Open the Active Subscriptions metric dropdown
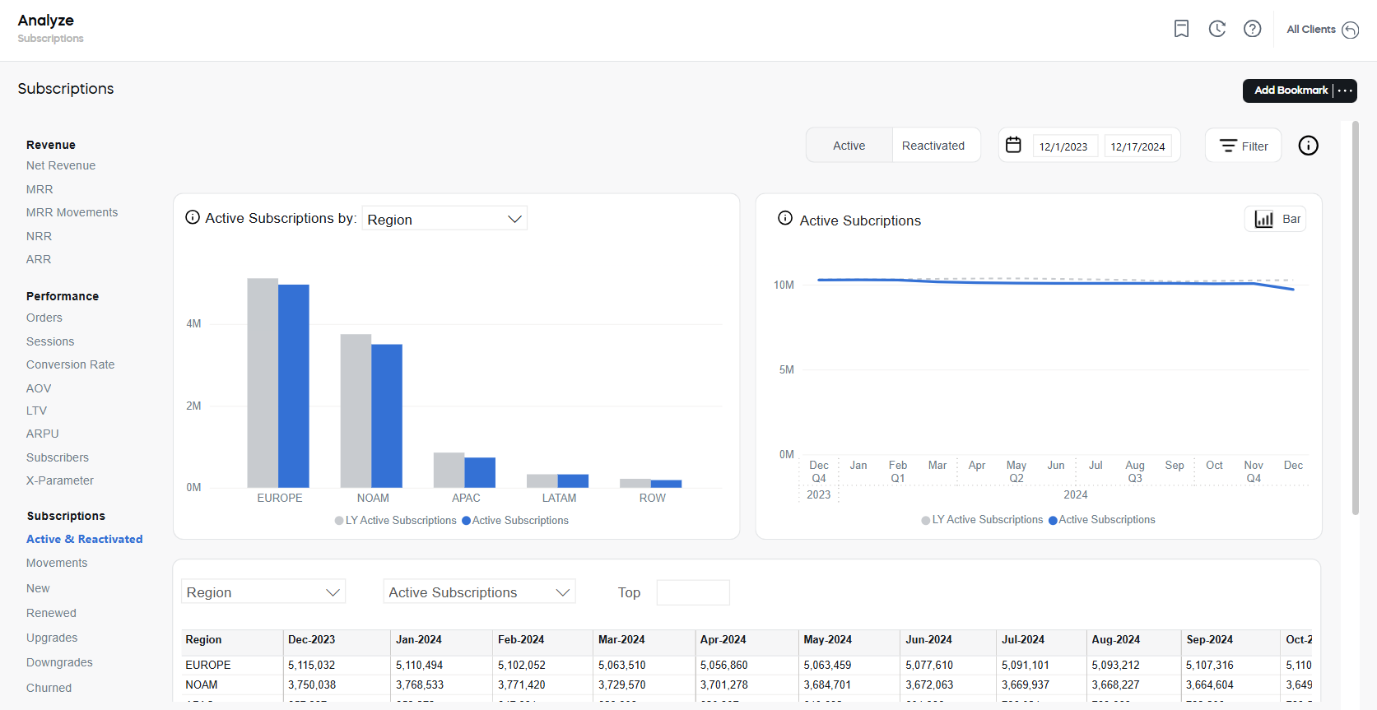1377x710 pixels. [479, 592]
